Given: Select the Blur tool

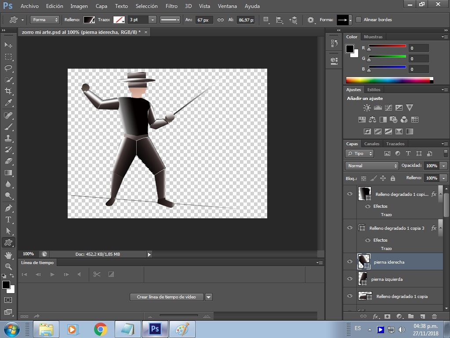Looking at the screenshot, I should [x=8, y=184].
